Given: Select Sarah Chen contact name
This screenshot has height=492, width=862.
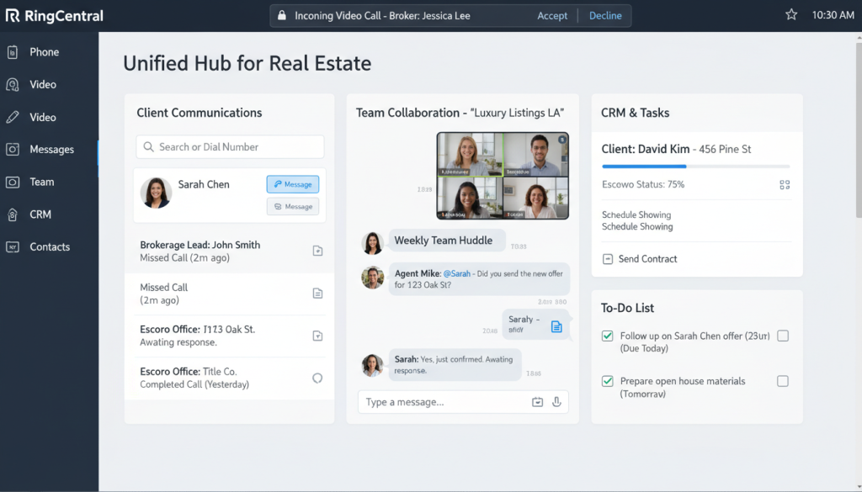Looking at the screenshot, I should [x=204, y=184].
